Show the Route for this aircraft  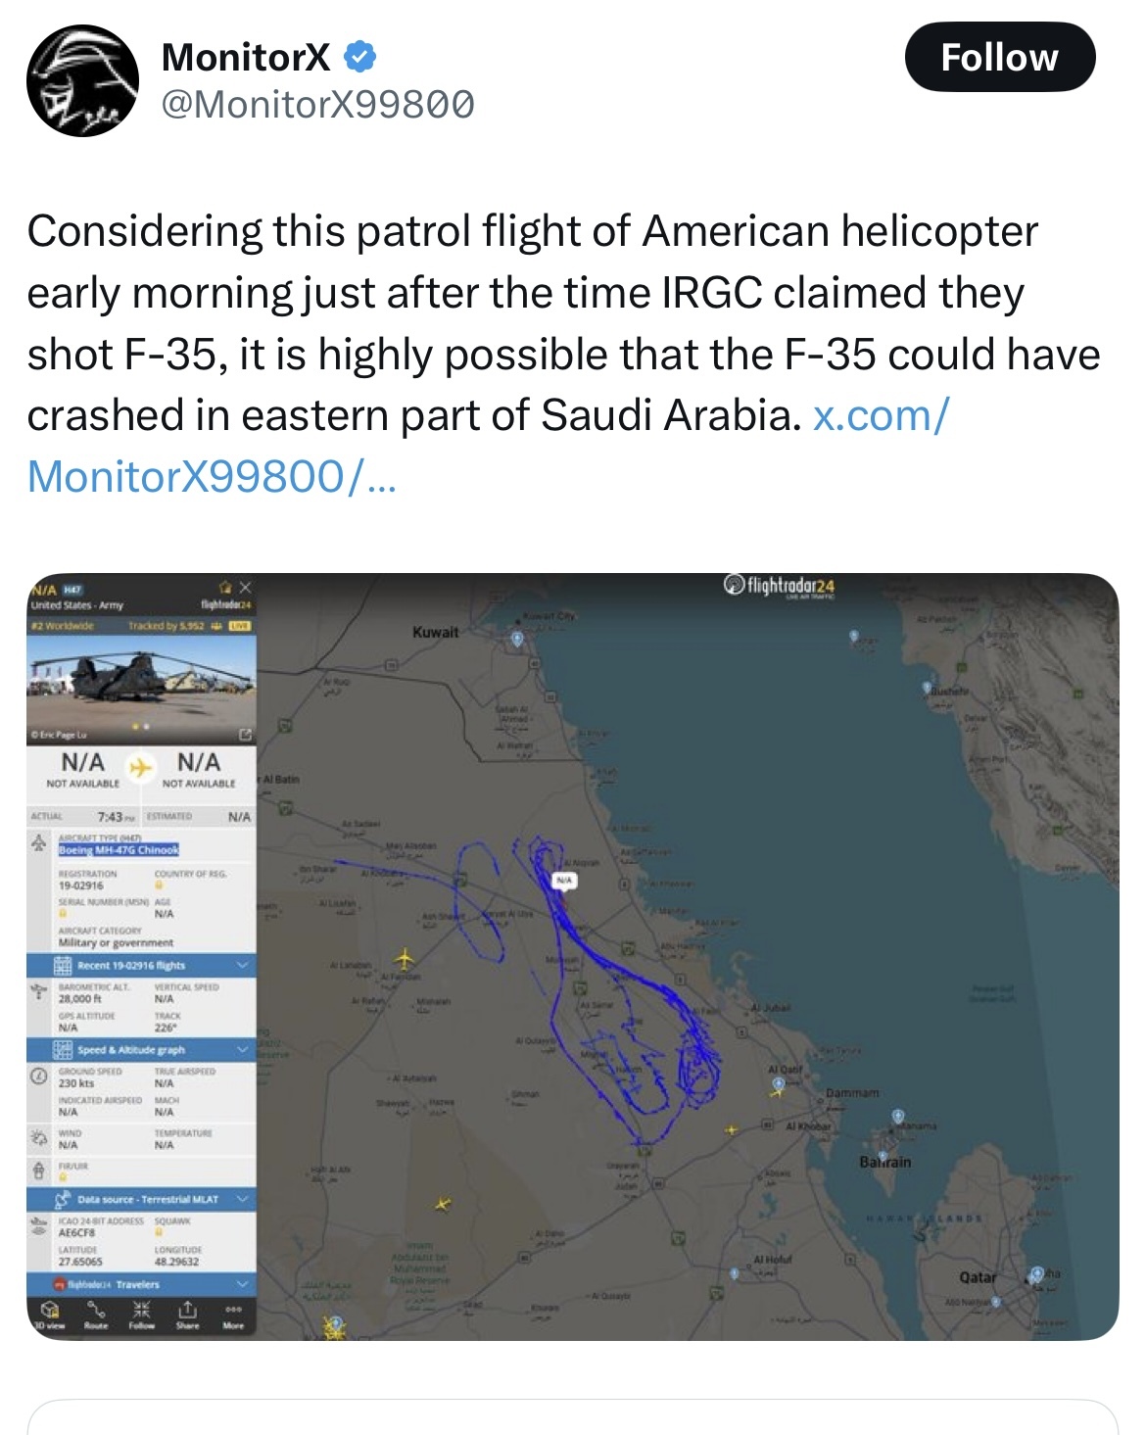tap(96, 1315)
